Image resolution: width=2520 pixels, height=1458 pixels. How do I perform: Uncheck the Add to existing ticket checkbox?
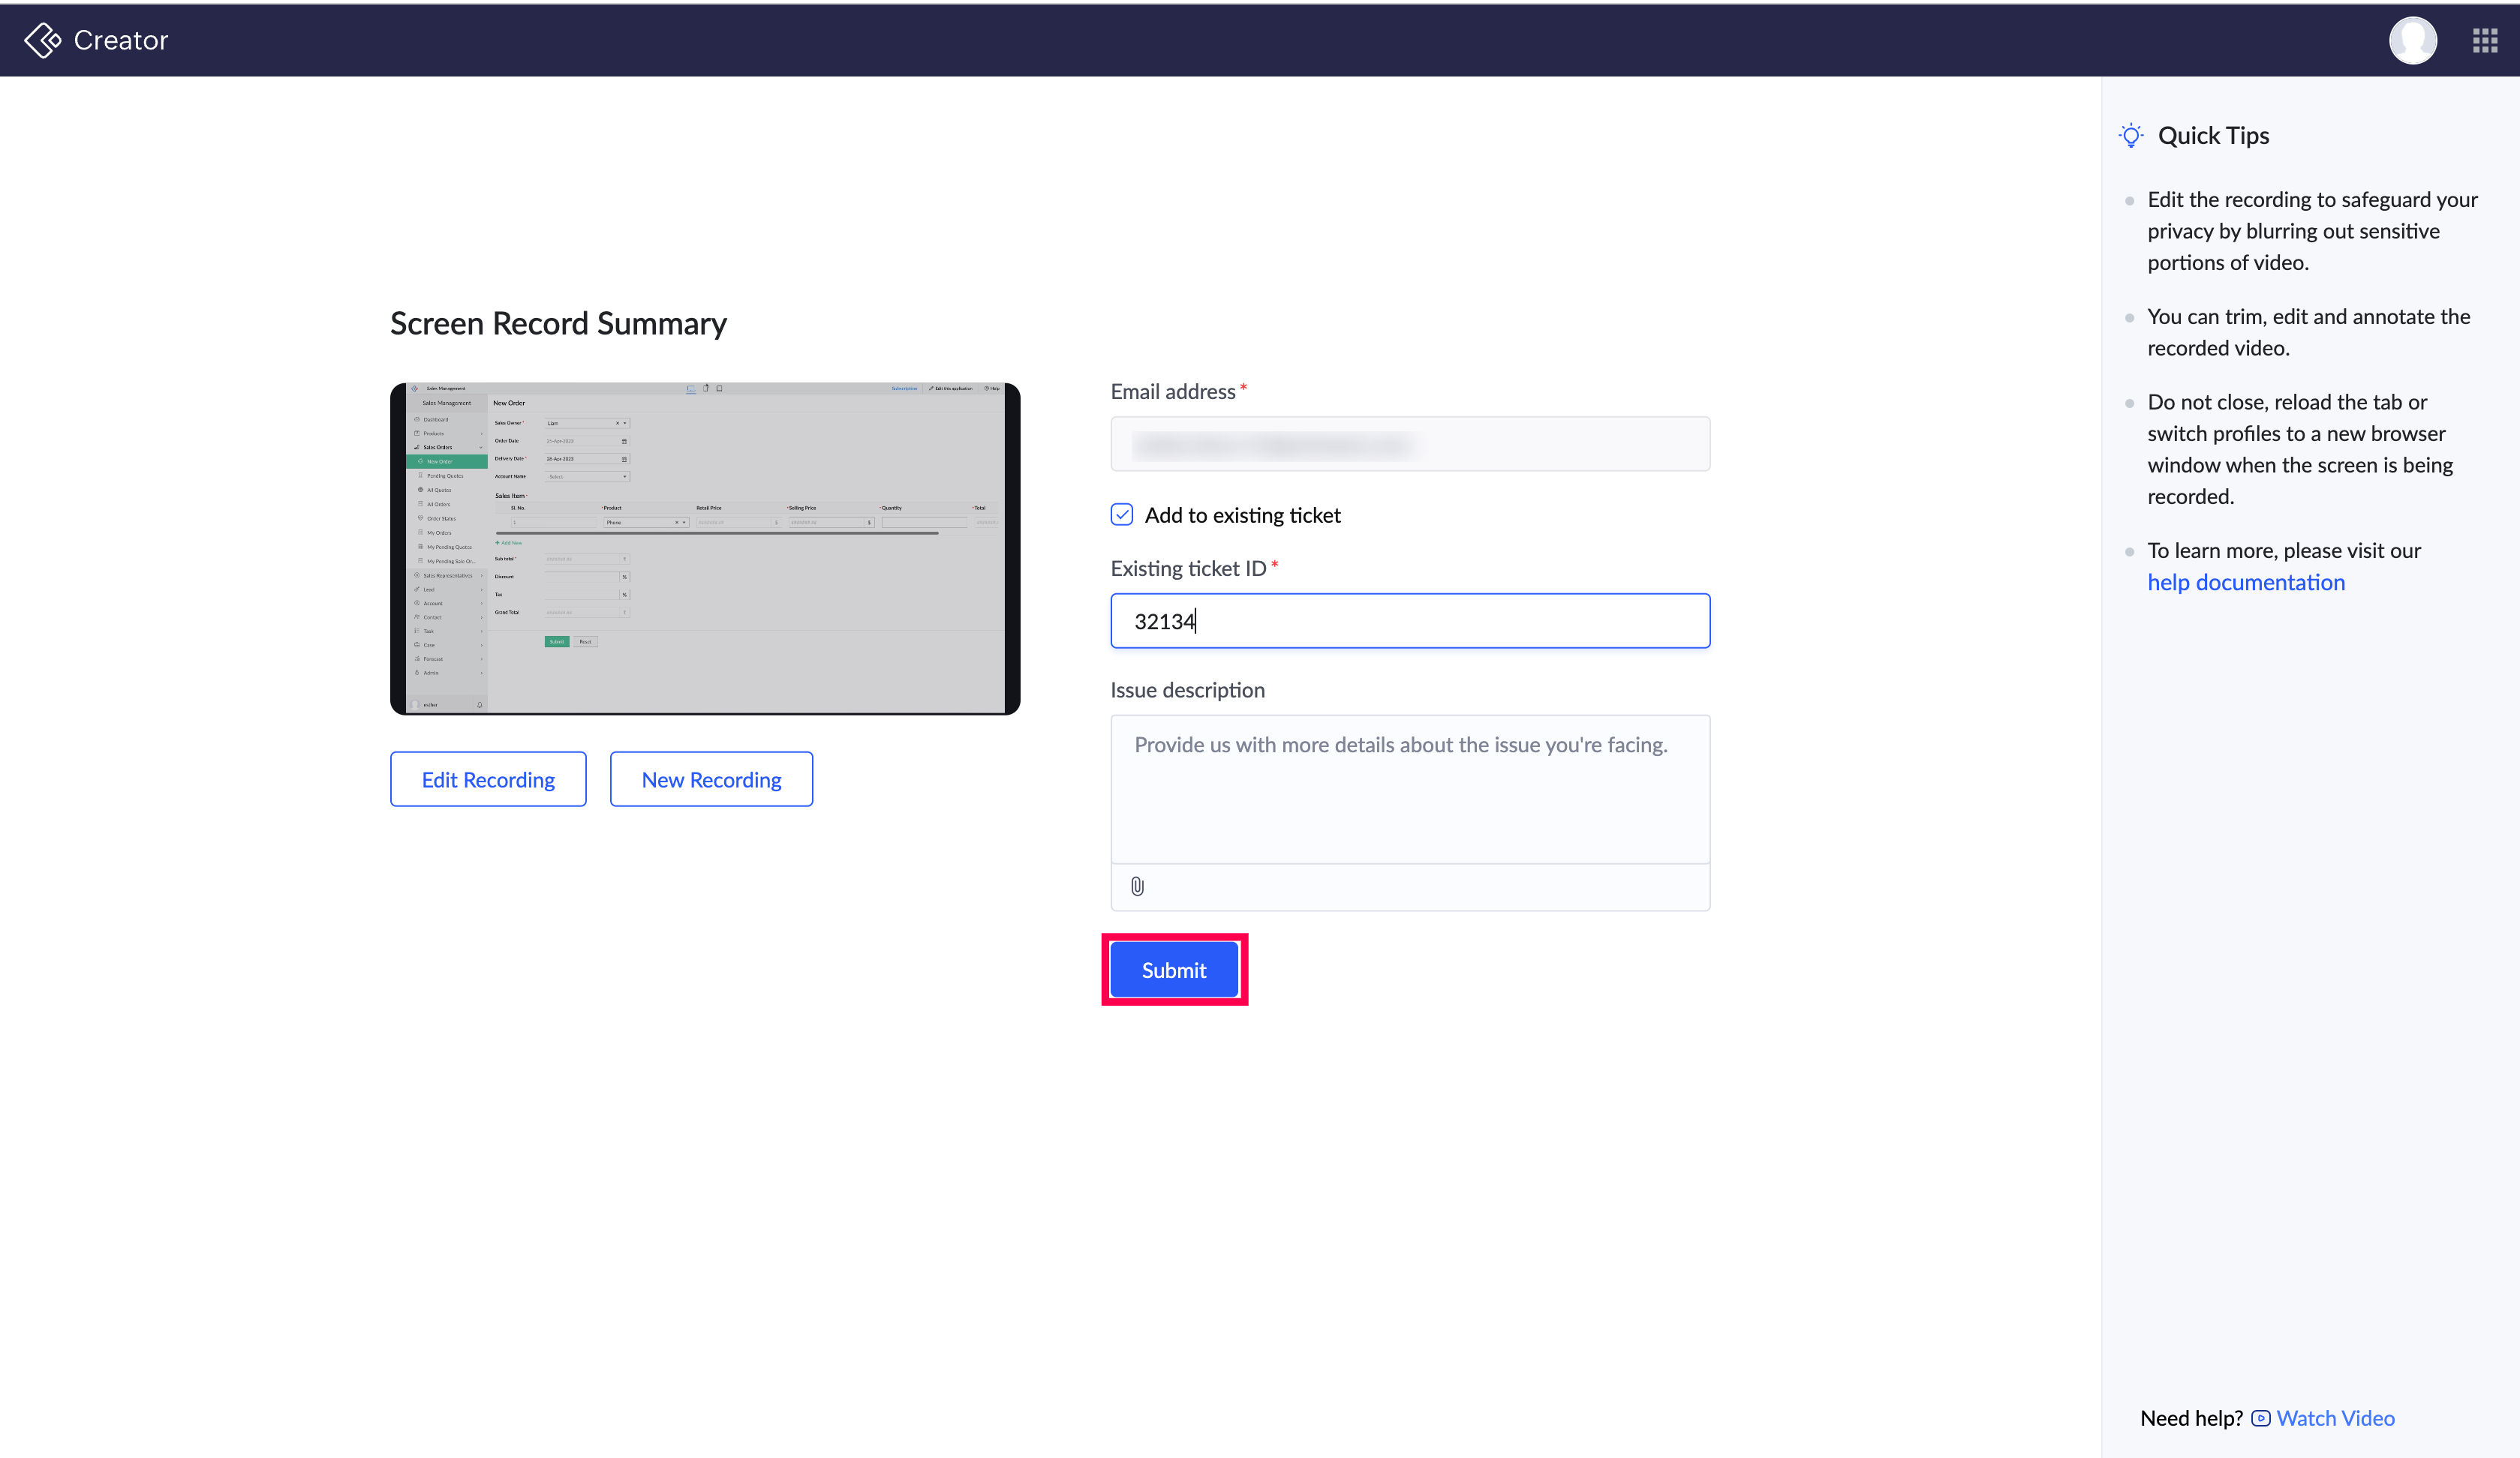click(x=1122, y=514)
